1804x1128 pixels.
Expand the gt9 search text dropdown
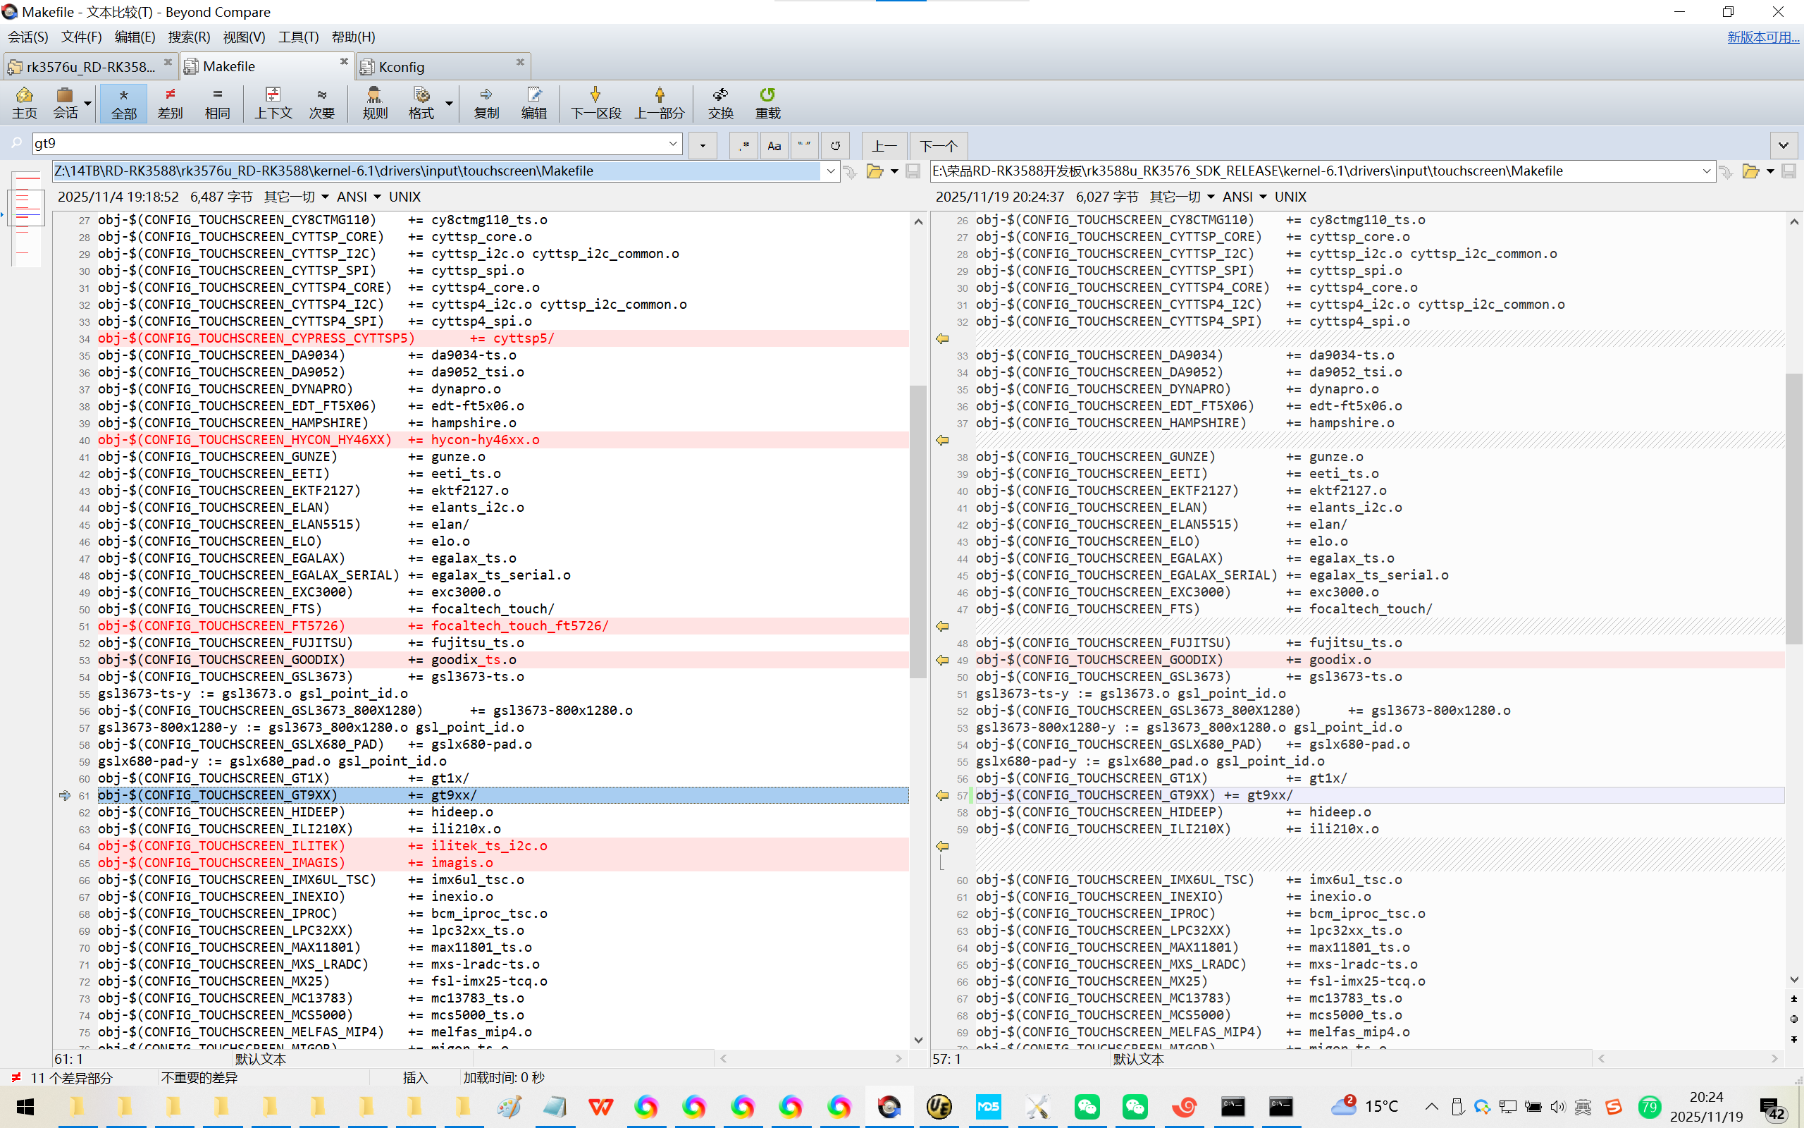[672, 143]
